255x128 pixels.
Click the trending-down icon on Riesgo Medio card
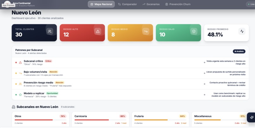click(146, 31)
